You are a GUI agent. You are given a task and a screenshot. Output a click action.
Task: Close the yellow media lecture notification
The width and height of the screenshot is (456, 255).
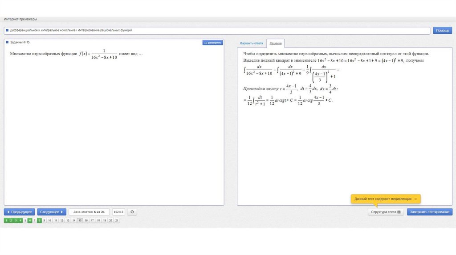(x=415, y=199)
